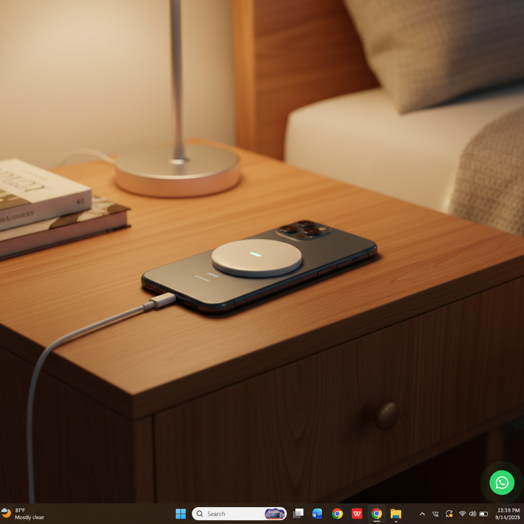Check the battery status icon
The image size is (524, 524).
(x=484, y=514)
